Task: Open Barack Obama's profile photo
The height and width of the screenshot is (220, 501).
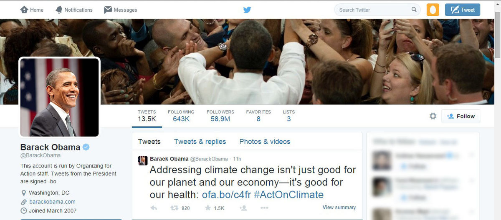Action: (59, 97)
